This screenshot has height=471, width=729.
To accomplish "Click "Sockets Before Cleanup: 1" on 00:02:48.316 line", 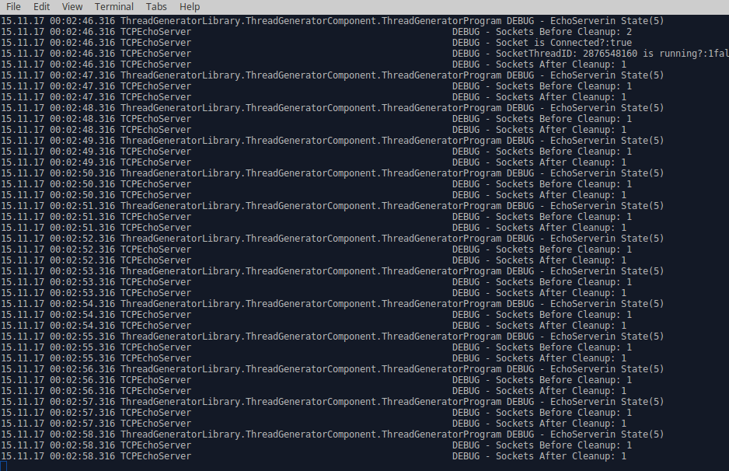I will [x=563, y=119].
